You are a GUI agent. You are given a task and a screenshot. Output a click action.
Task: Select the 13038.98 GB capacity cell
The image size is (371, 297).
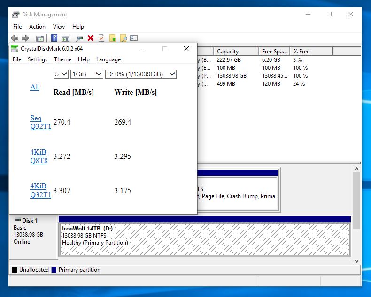pyautogui.click(x=232, y=76)
